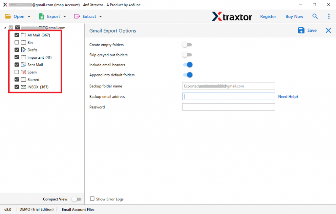Click the Save button label
The width and height of the screenshot is (336, 214).
tap(312, 30)
